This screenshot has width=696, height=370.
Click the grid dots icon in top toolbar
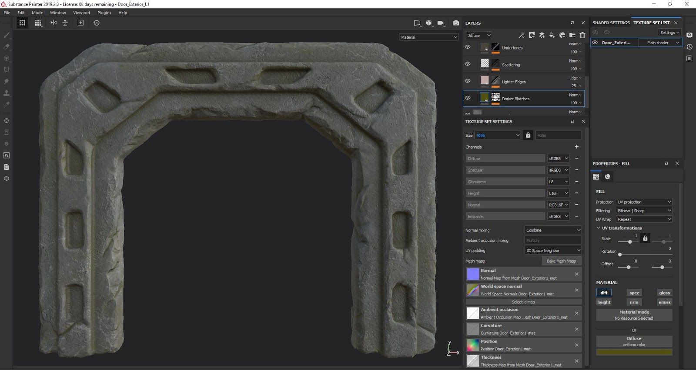38,23
